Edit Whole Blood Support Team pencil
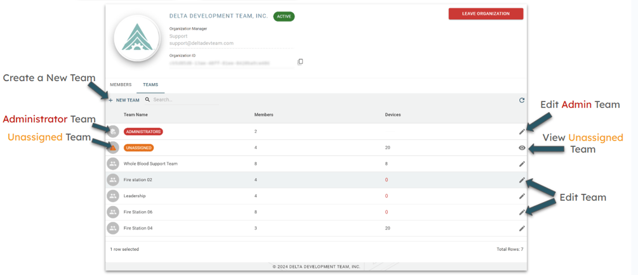This screenshot has width=638, height=275. (522, 163)
